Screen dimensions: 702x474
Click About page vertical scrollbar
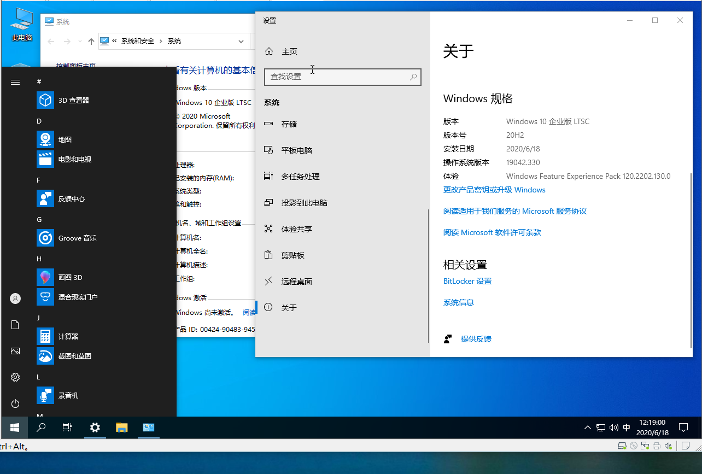coord(691,260)
